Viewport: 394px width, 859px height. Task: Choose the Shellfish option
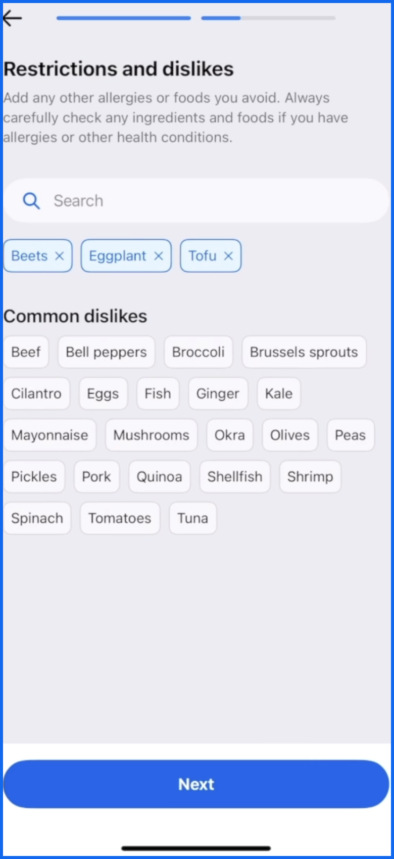(235, 477)
